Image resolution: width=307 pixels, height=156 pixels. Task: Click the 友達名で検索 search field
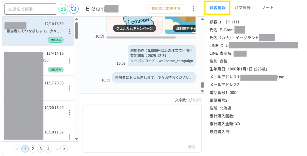pyautogui.click(x=30, y=9)
